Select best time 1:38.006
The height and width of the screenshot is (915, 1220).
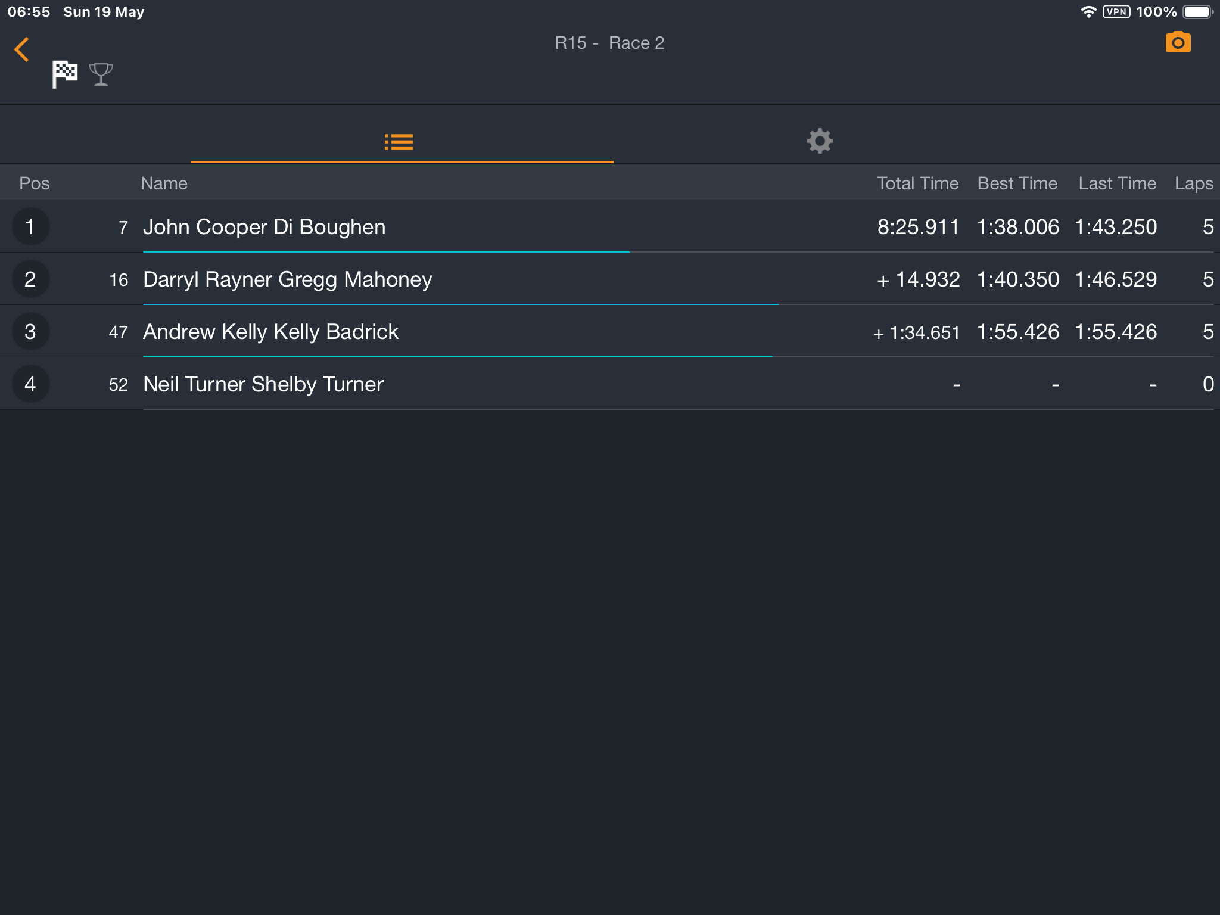[1018, 227]
